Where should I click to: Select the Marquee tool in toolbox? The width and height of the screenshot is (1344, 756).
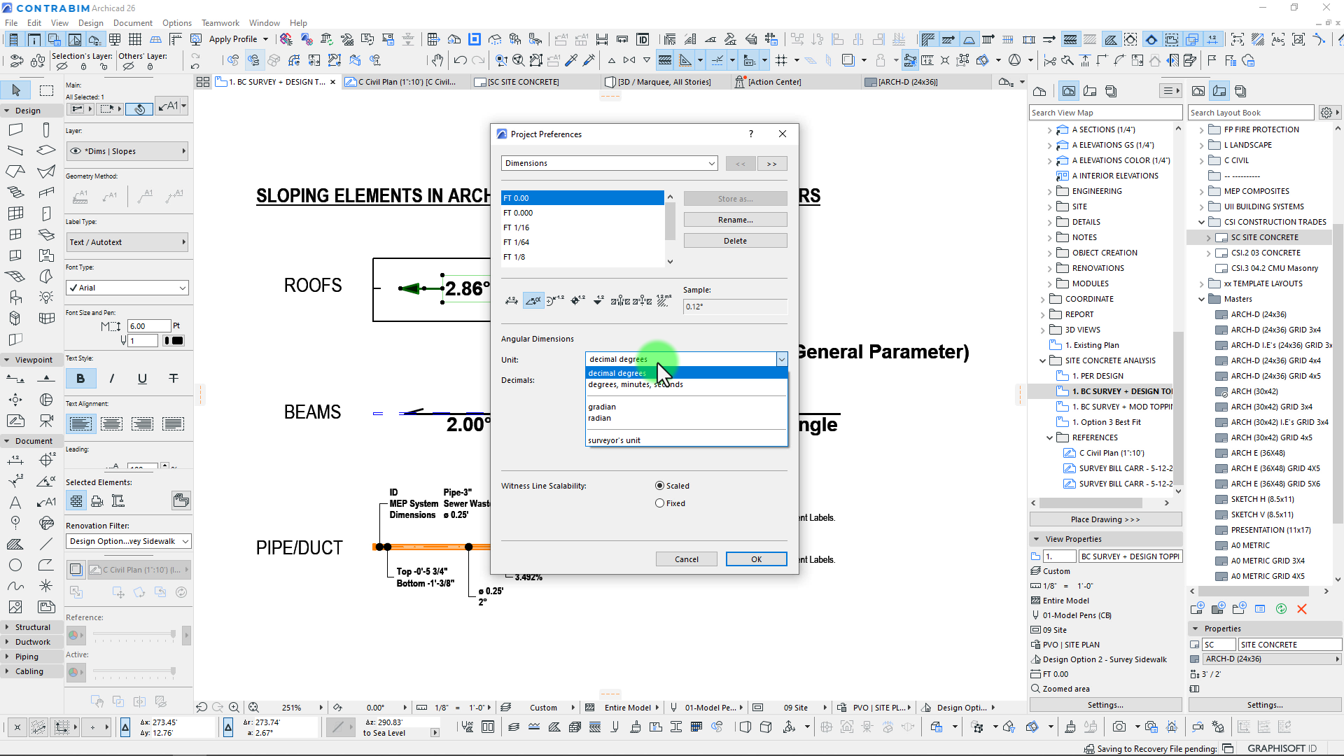(46, 90)
